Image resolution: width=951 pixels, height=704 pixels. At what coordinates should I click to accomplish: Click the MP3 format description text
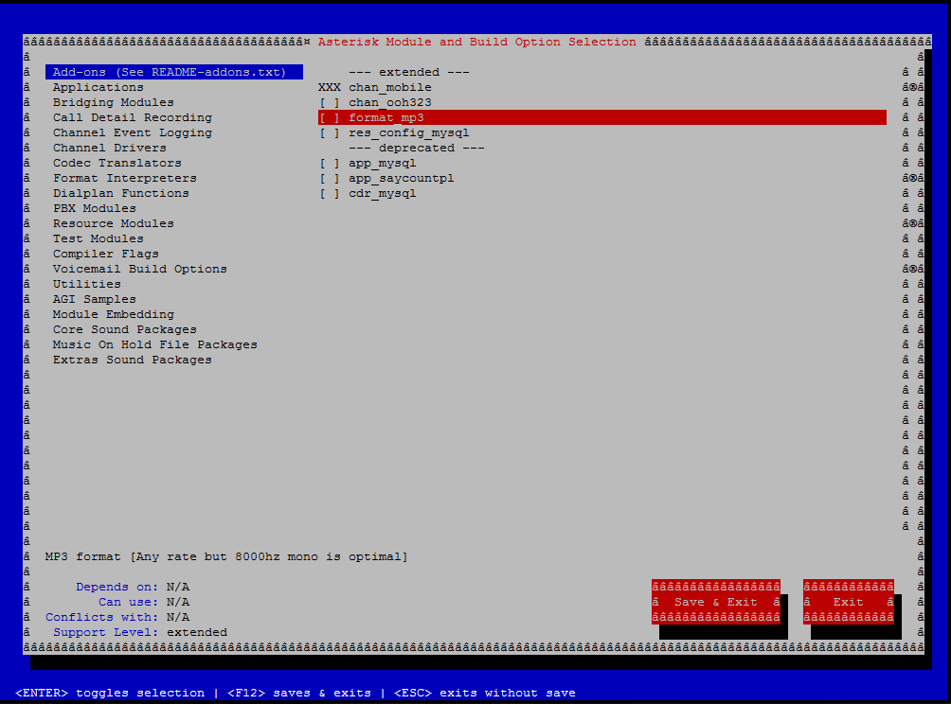[x=226, y=556]
